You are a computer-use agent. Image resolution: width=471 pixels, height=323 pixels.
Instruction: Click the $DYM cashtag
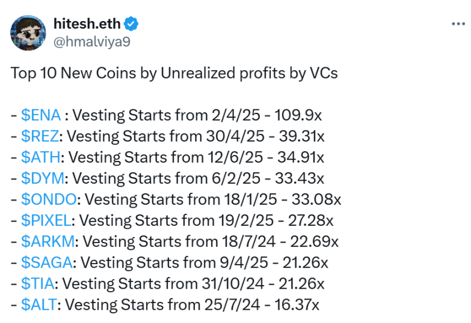click(x=43, y=178)
